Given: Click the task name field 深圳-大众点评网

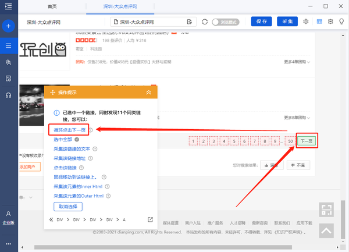Looking at the screenshot, I should coord(44,22).
